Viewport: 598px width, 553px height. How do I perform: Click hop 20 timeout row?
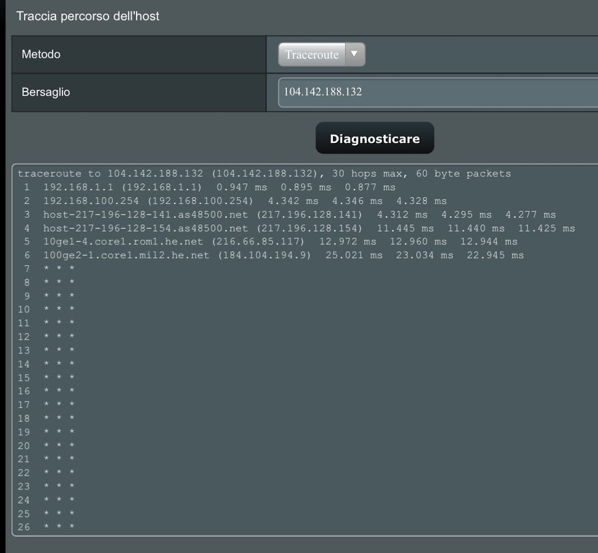click(46, 446)
